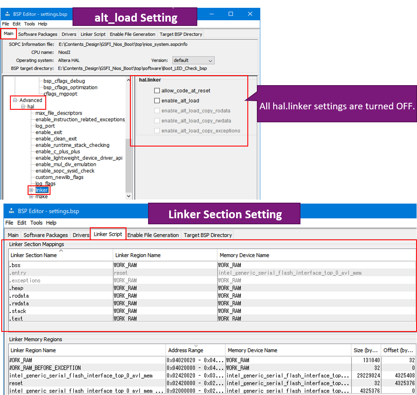
Task: Select enable_instruction_related_exceptions tree item
Action: tap(80, 120)
